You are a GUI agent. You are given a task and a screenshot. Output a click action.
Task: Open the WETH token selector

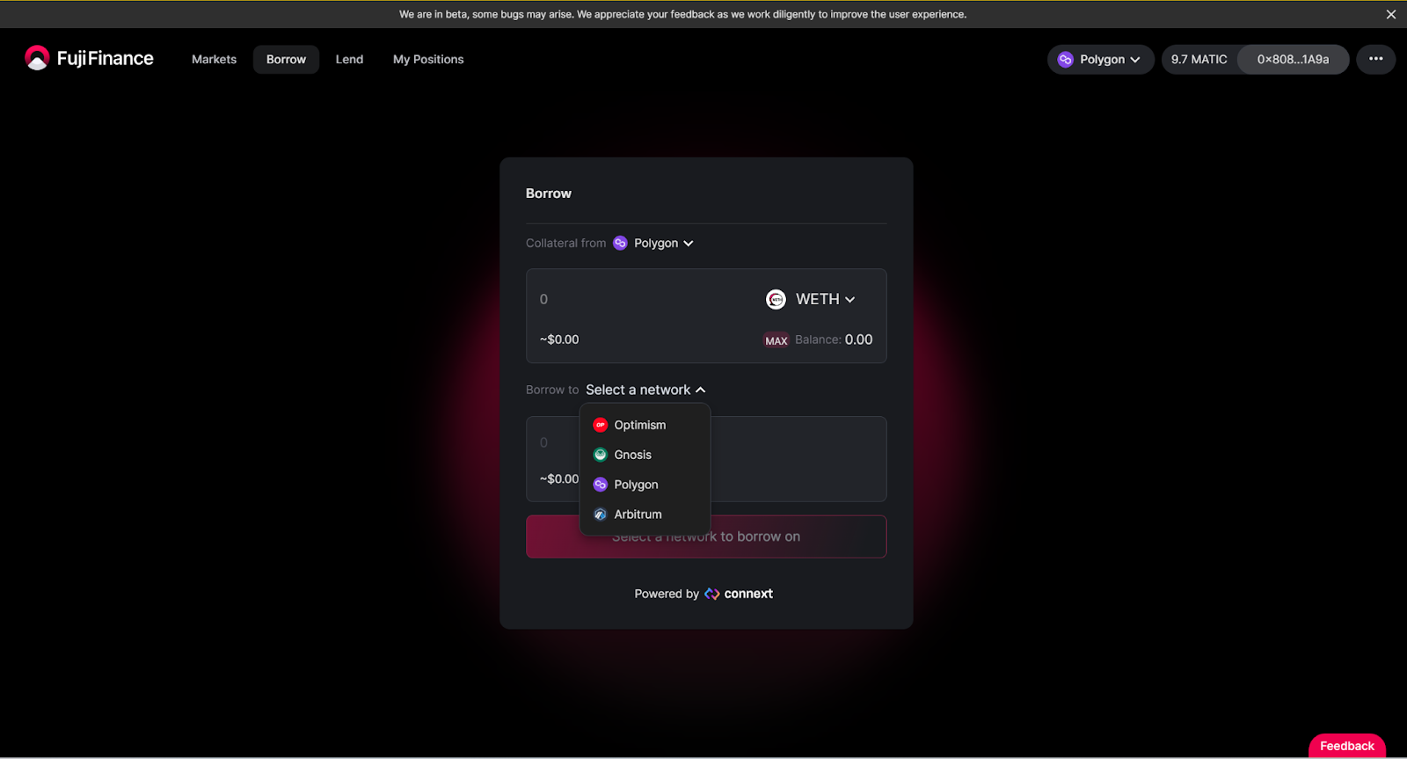coord(810,299)
